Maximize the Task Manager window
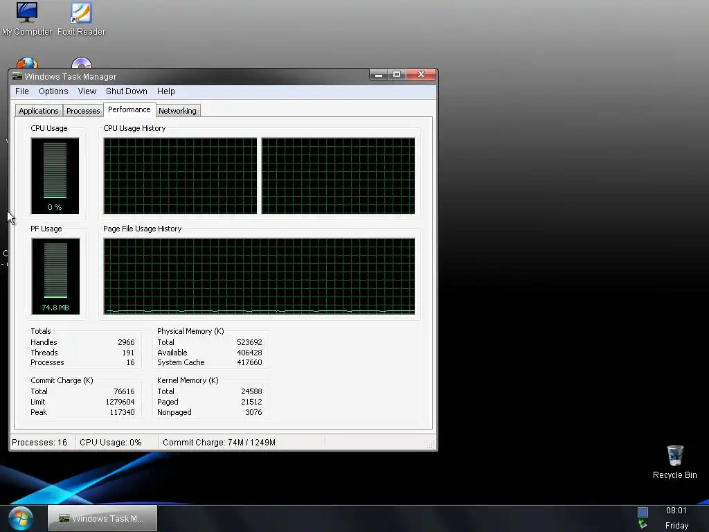This screenshot has height=532, width=709. (x=397, y=74)
